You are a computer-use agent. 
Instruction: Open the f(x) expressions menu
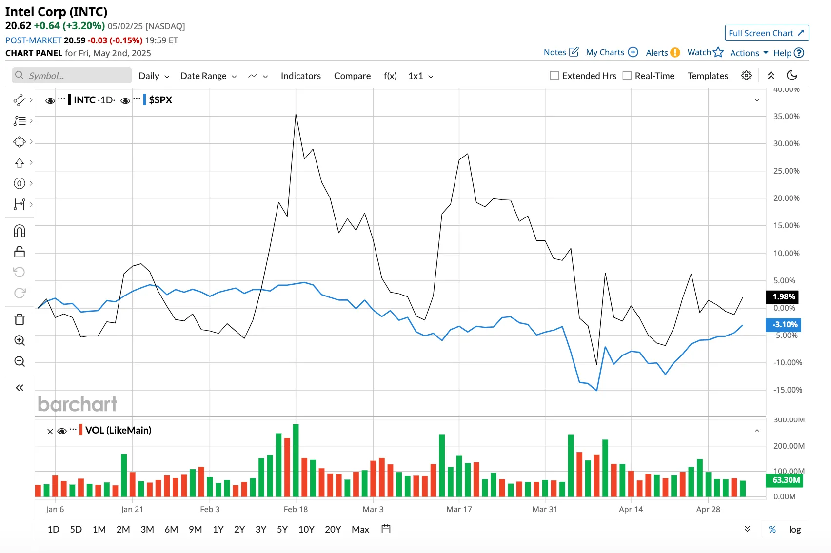pyautogui.click(x=390, y=76)
